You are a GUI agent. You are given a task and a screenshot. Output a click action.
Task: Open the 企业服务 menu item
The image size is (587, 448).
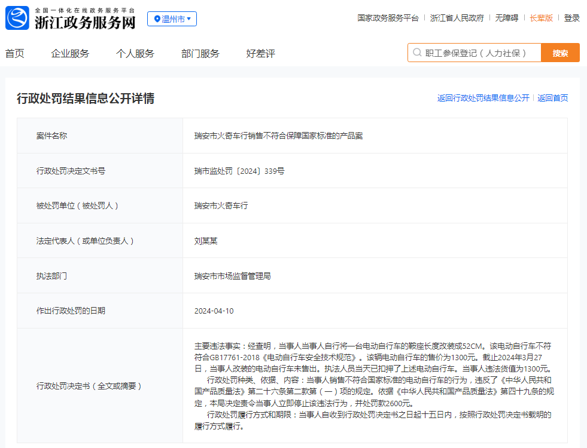[x=70, y=54]
